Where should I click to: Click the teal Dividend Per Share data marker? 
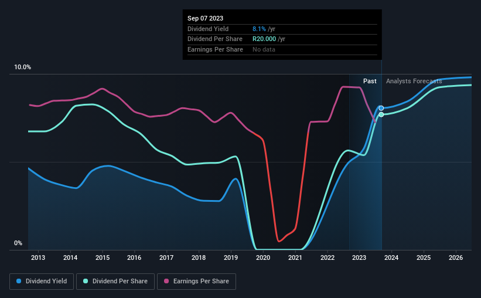[x=381, y=114]
